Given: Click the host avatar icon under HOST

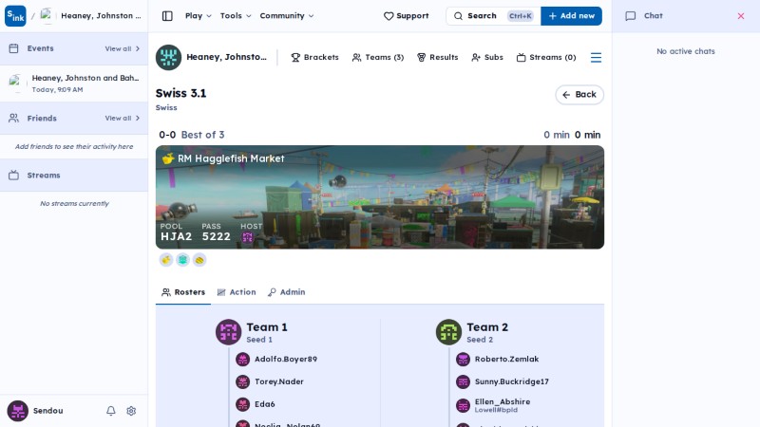Looking at the screenshot, I should 248,237.
